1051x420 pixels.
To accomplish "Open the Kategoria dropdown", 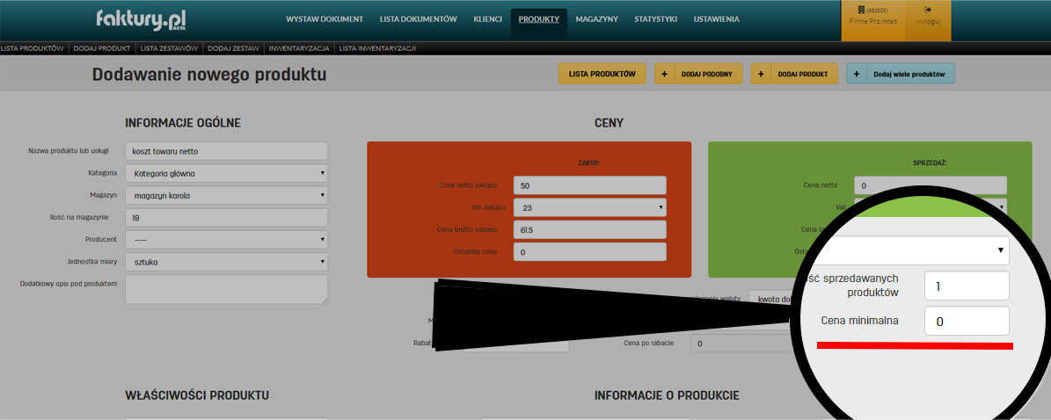I will [226, 173].
